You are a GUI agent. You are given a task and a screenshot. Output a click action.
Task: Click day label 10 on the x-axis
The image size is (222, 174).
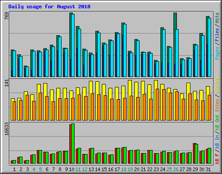coord(72,169)
